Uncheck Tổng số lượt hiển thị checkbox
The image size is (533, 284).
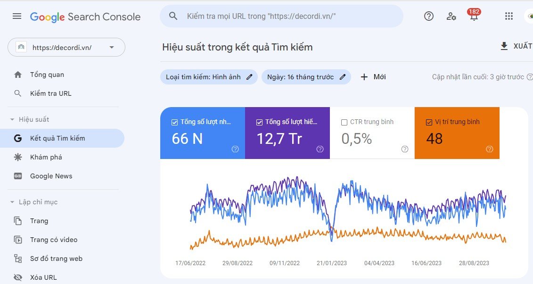259,122
